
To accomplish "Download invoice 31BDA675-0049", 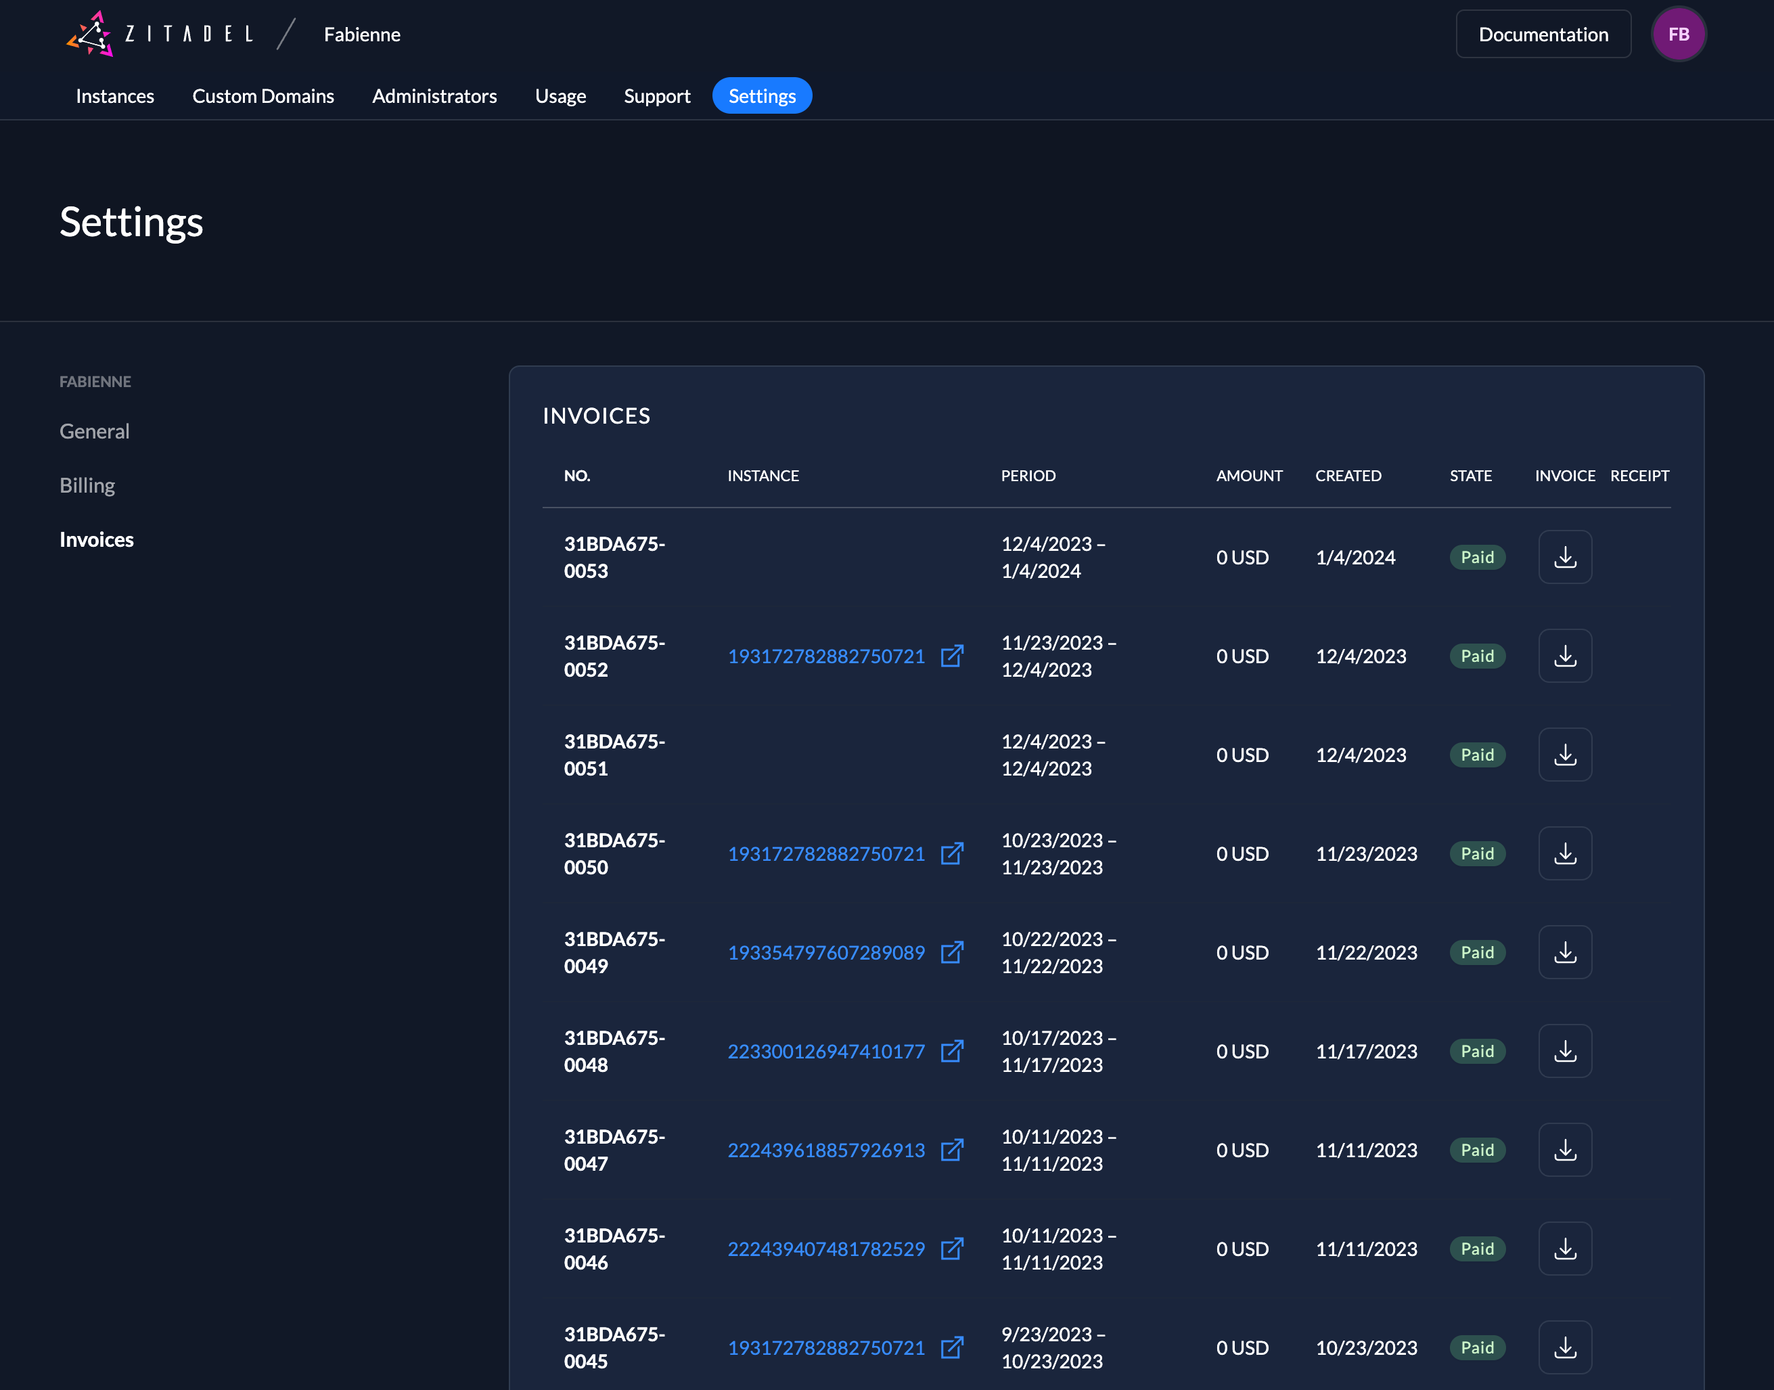I will click(x=1565, y=952).
